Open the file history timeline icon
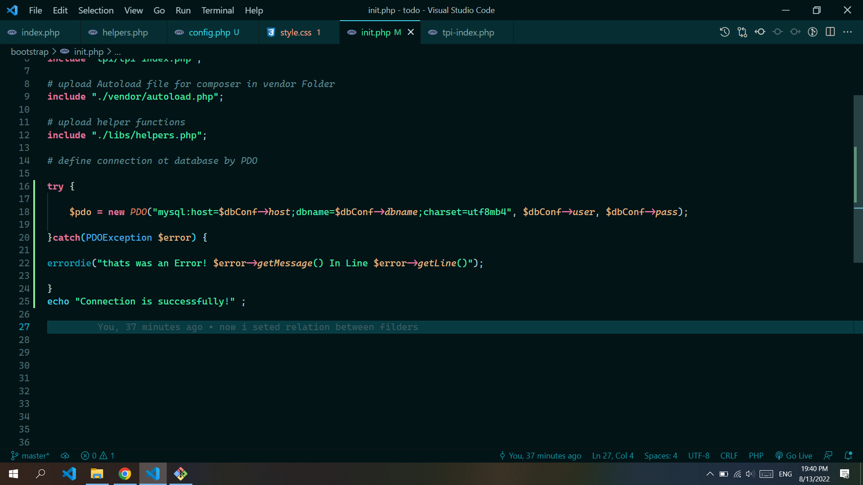Viewport: 863px width, 485px height. tap(725, 32)
